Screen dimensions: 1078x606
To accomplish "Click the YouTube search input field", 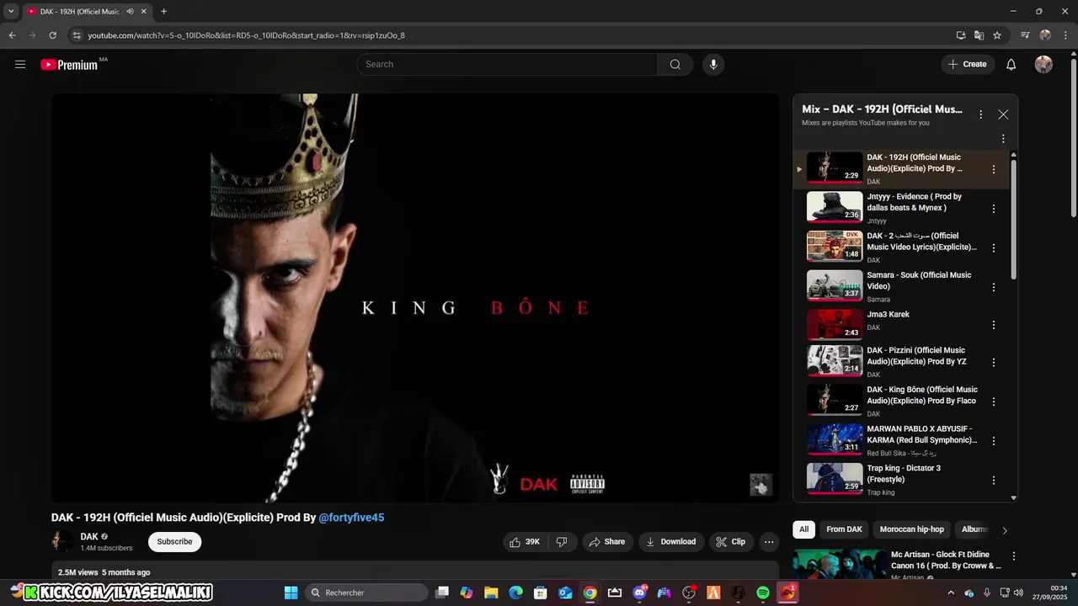I will pos(507,64).
